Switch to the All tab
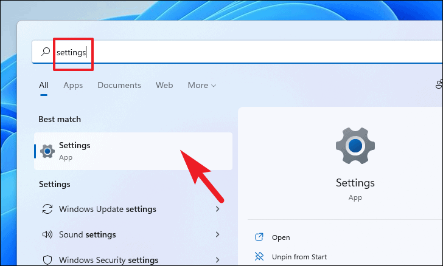The width and height of the screenshot is (443, 266). click(44, 85)
